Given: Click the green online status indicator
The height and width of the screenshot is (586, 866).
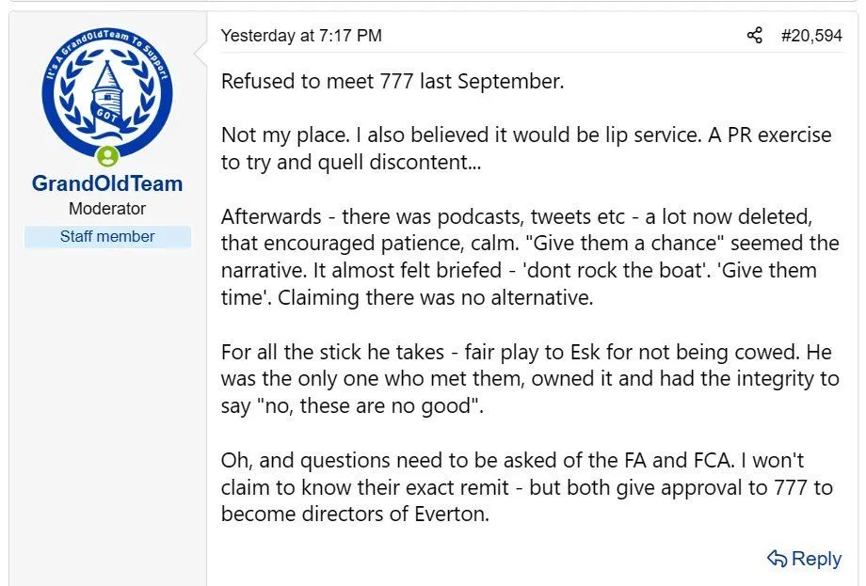Looking at the screenshot, I should 107,156.
